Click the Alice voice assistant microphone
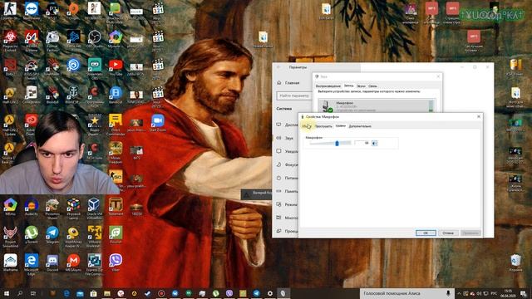532x299 pixels. [448, 293]
